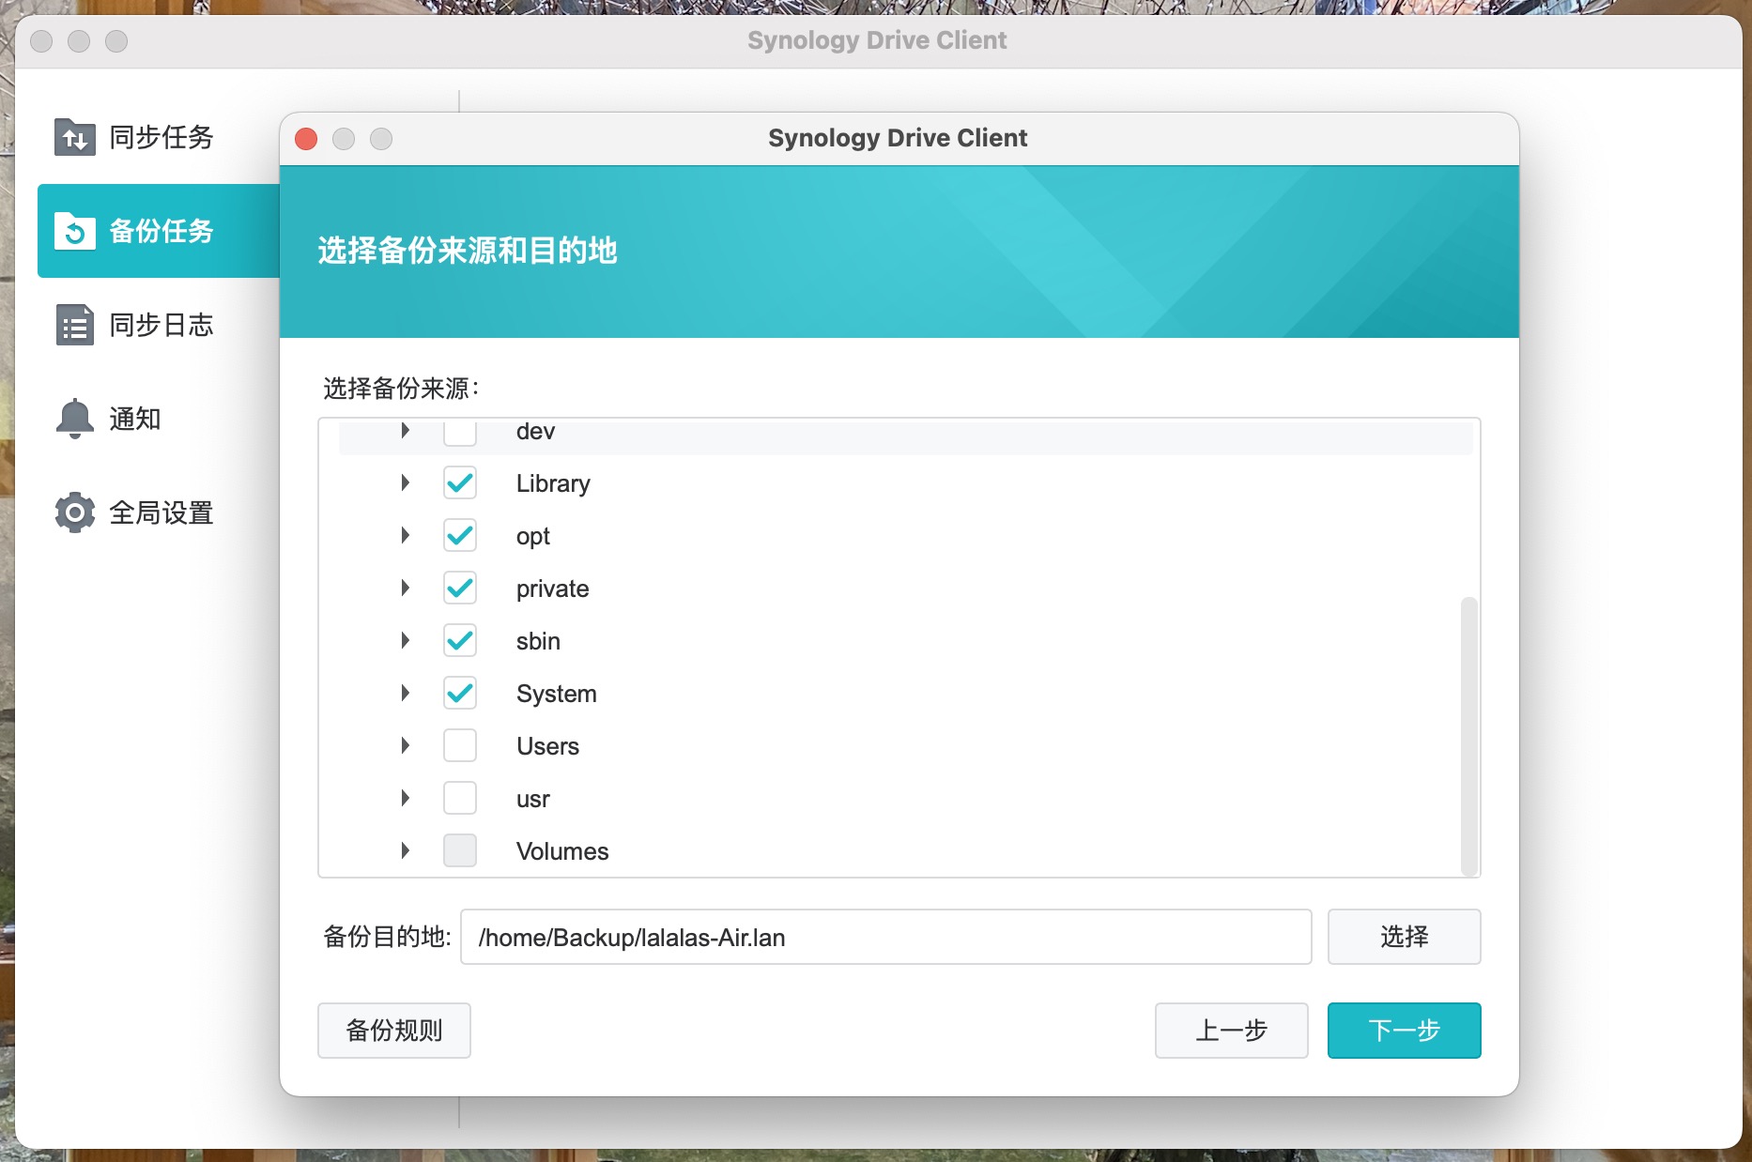Check the usr folder checkbox
This screenshot has width=1752, height=1162.
point(460,798)
